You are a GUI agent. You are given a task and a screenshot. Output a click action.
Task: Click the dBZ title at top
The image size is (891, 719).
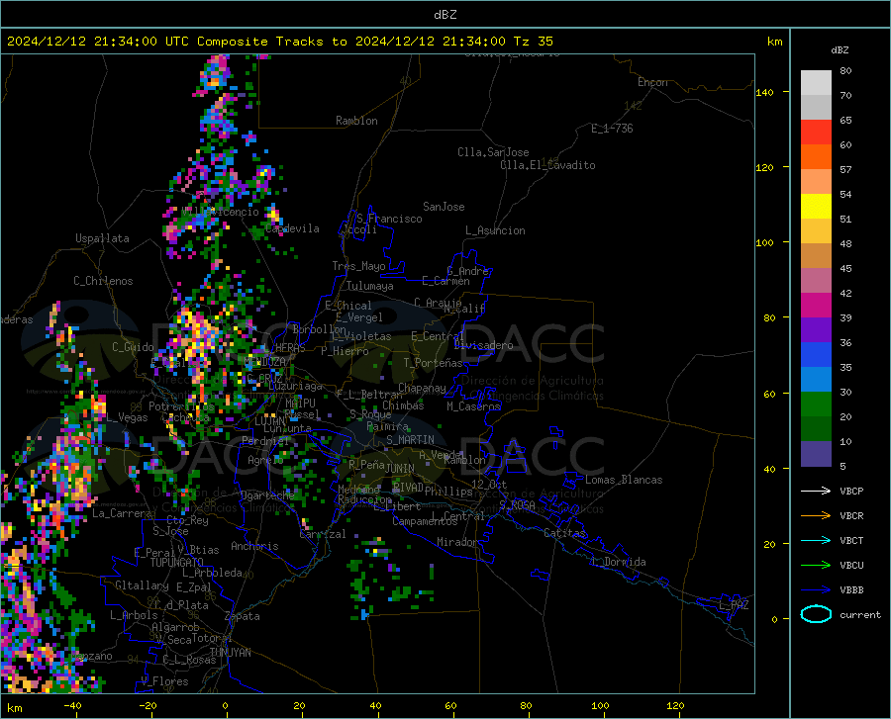[x=445, y=15]
